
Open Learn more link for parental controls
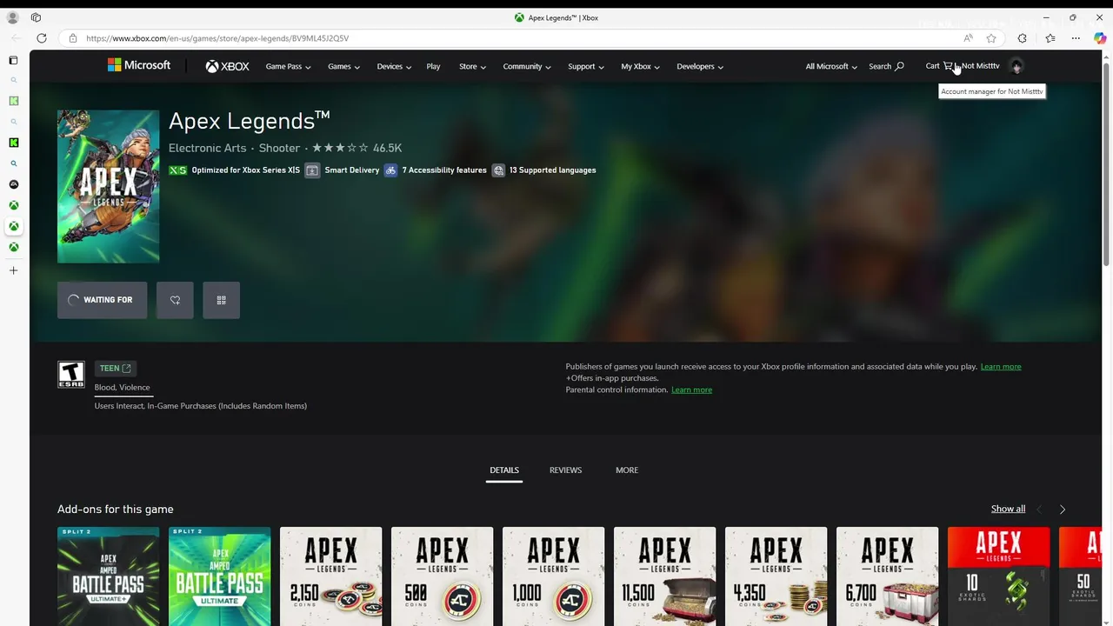pos(691,390)
